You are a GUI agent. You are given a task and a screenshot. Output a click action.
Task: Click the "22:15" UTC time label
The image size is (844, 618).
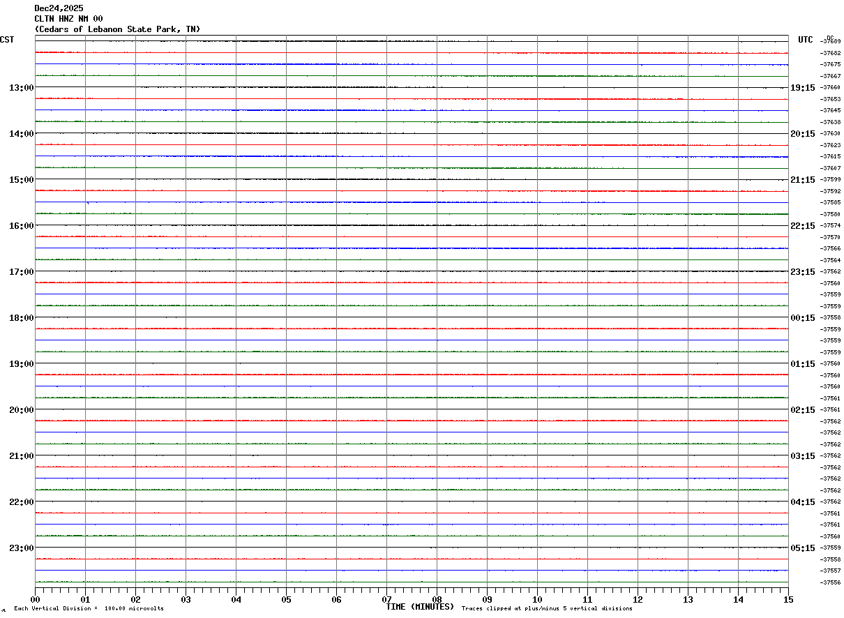pyautogui.click(x=802, y=226)
